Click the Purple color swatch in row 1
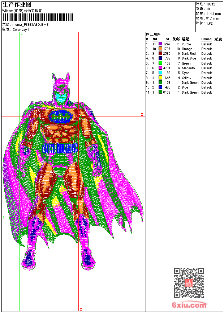224x312 pixels. pyautogui.click(x=160, y=44)
